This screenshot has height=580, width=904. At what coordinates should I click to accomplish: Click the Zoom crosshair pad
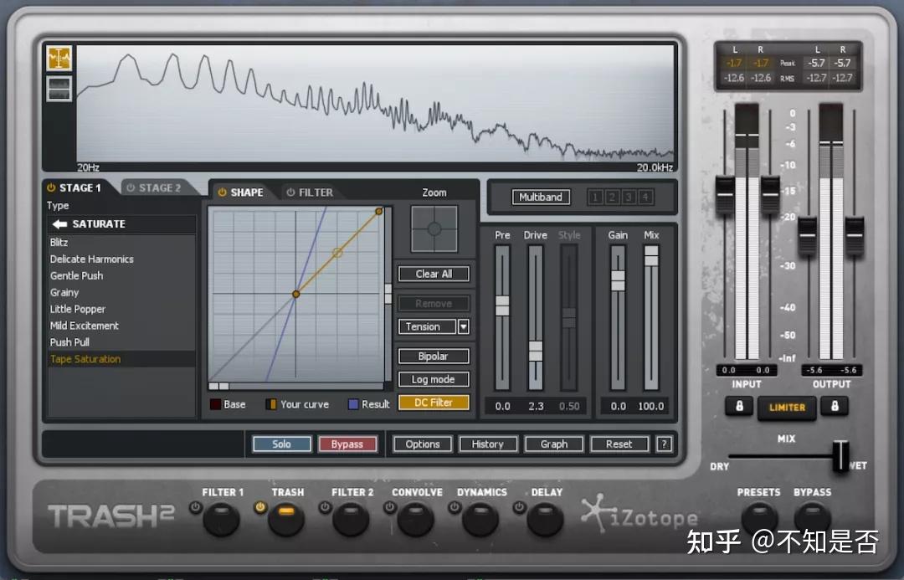[x=434, y=228]
